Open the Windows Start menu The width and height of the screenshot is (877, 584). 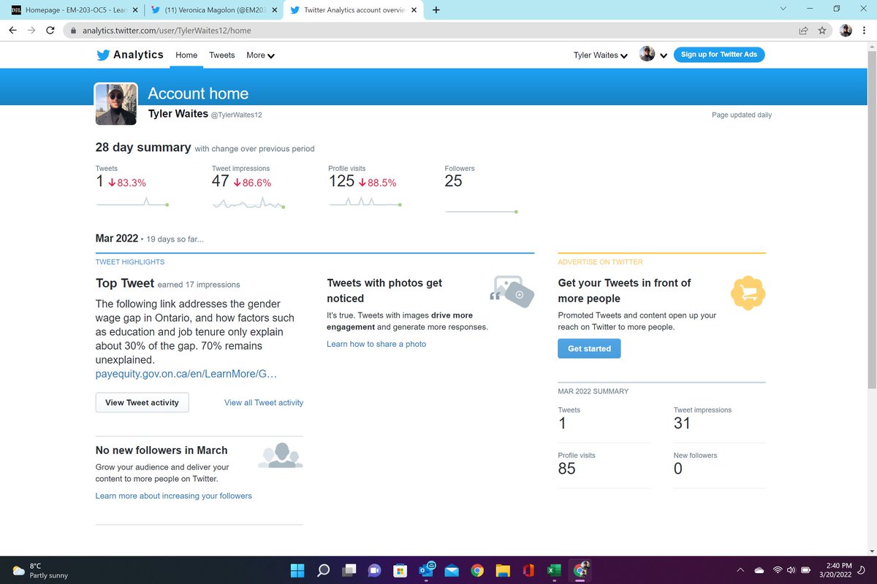point(297,569)
